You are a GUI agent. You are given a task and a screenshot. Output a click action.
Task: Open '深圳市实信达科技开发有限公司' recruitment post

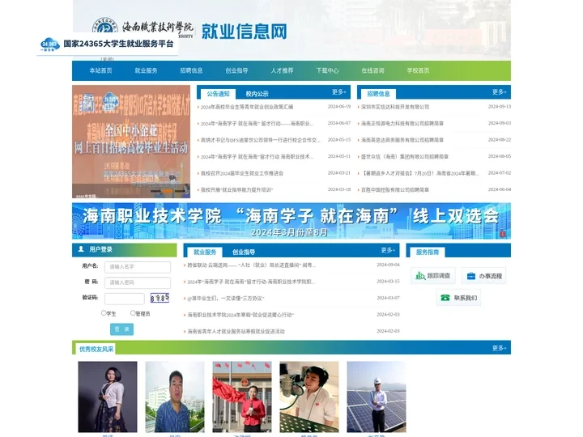pos(395,107)
